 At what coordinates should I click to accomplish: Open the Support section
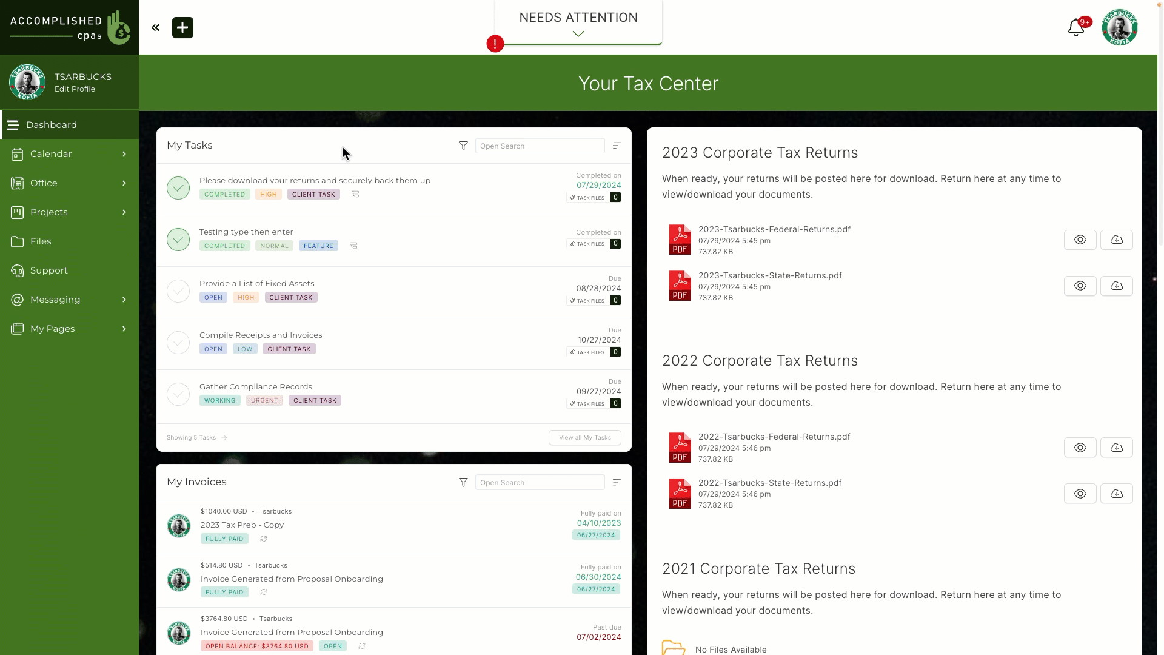48,269
